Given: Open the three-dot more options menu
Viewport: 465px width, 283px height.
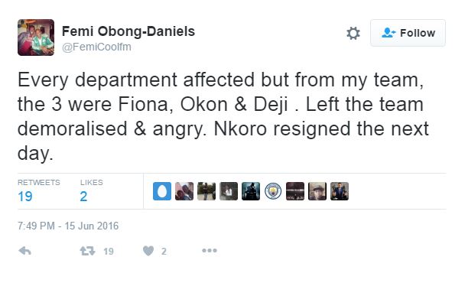Looking at the screenshot, I should point(210,251).
